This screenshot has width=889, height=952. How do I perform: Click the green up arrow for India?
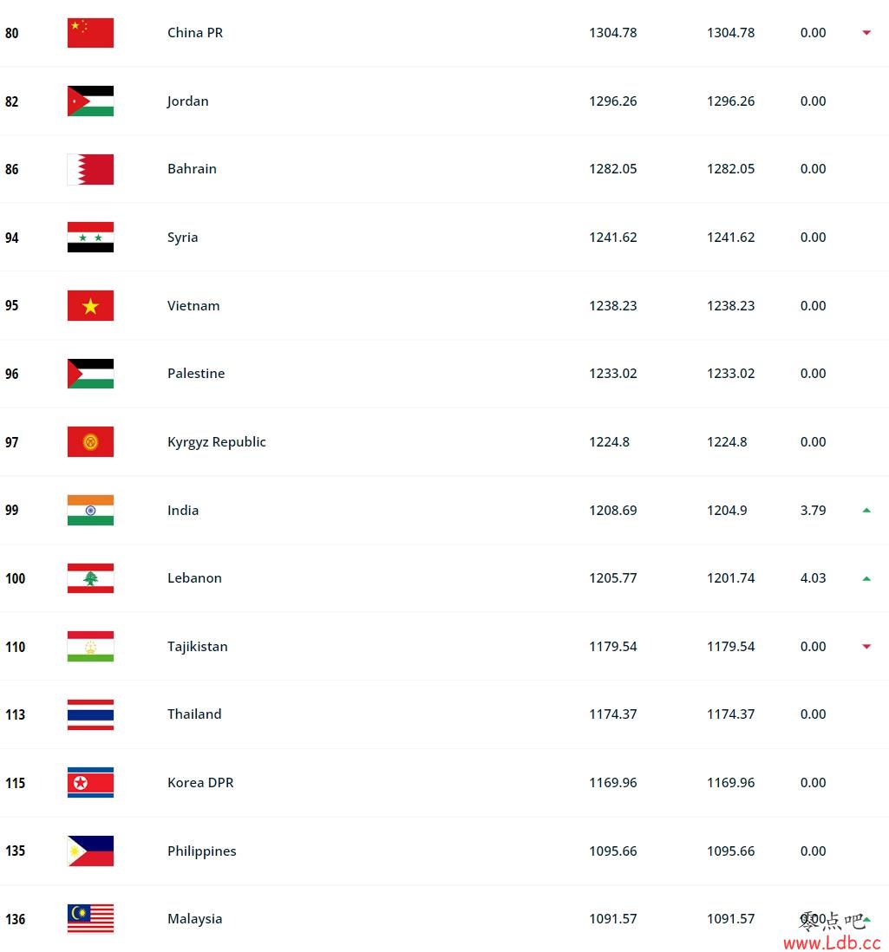[866, 511]
